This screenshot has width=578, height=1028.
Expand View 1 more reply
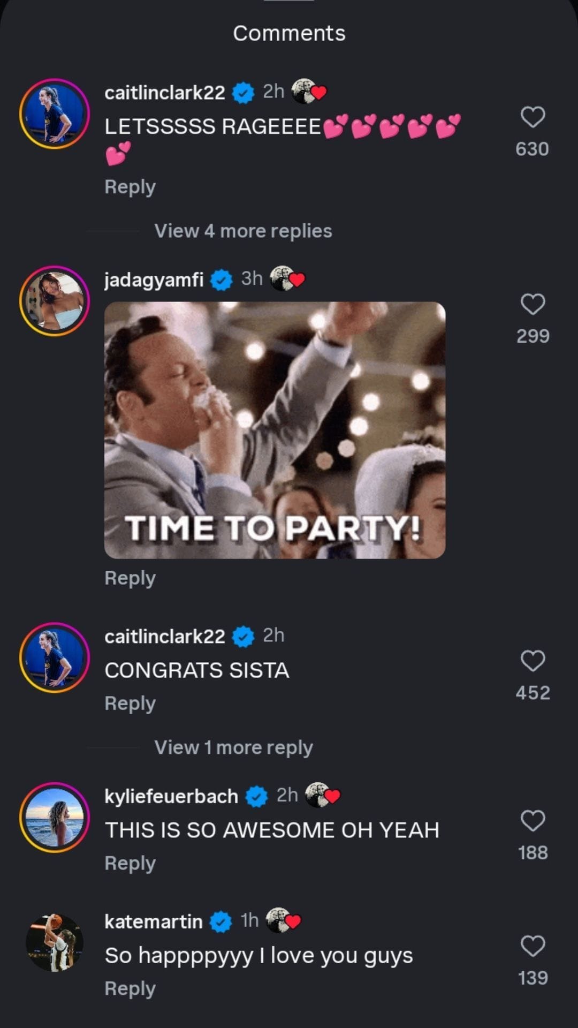pyautogui.click(x=233, y=747)
